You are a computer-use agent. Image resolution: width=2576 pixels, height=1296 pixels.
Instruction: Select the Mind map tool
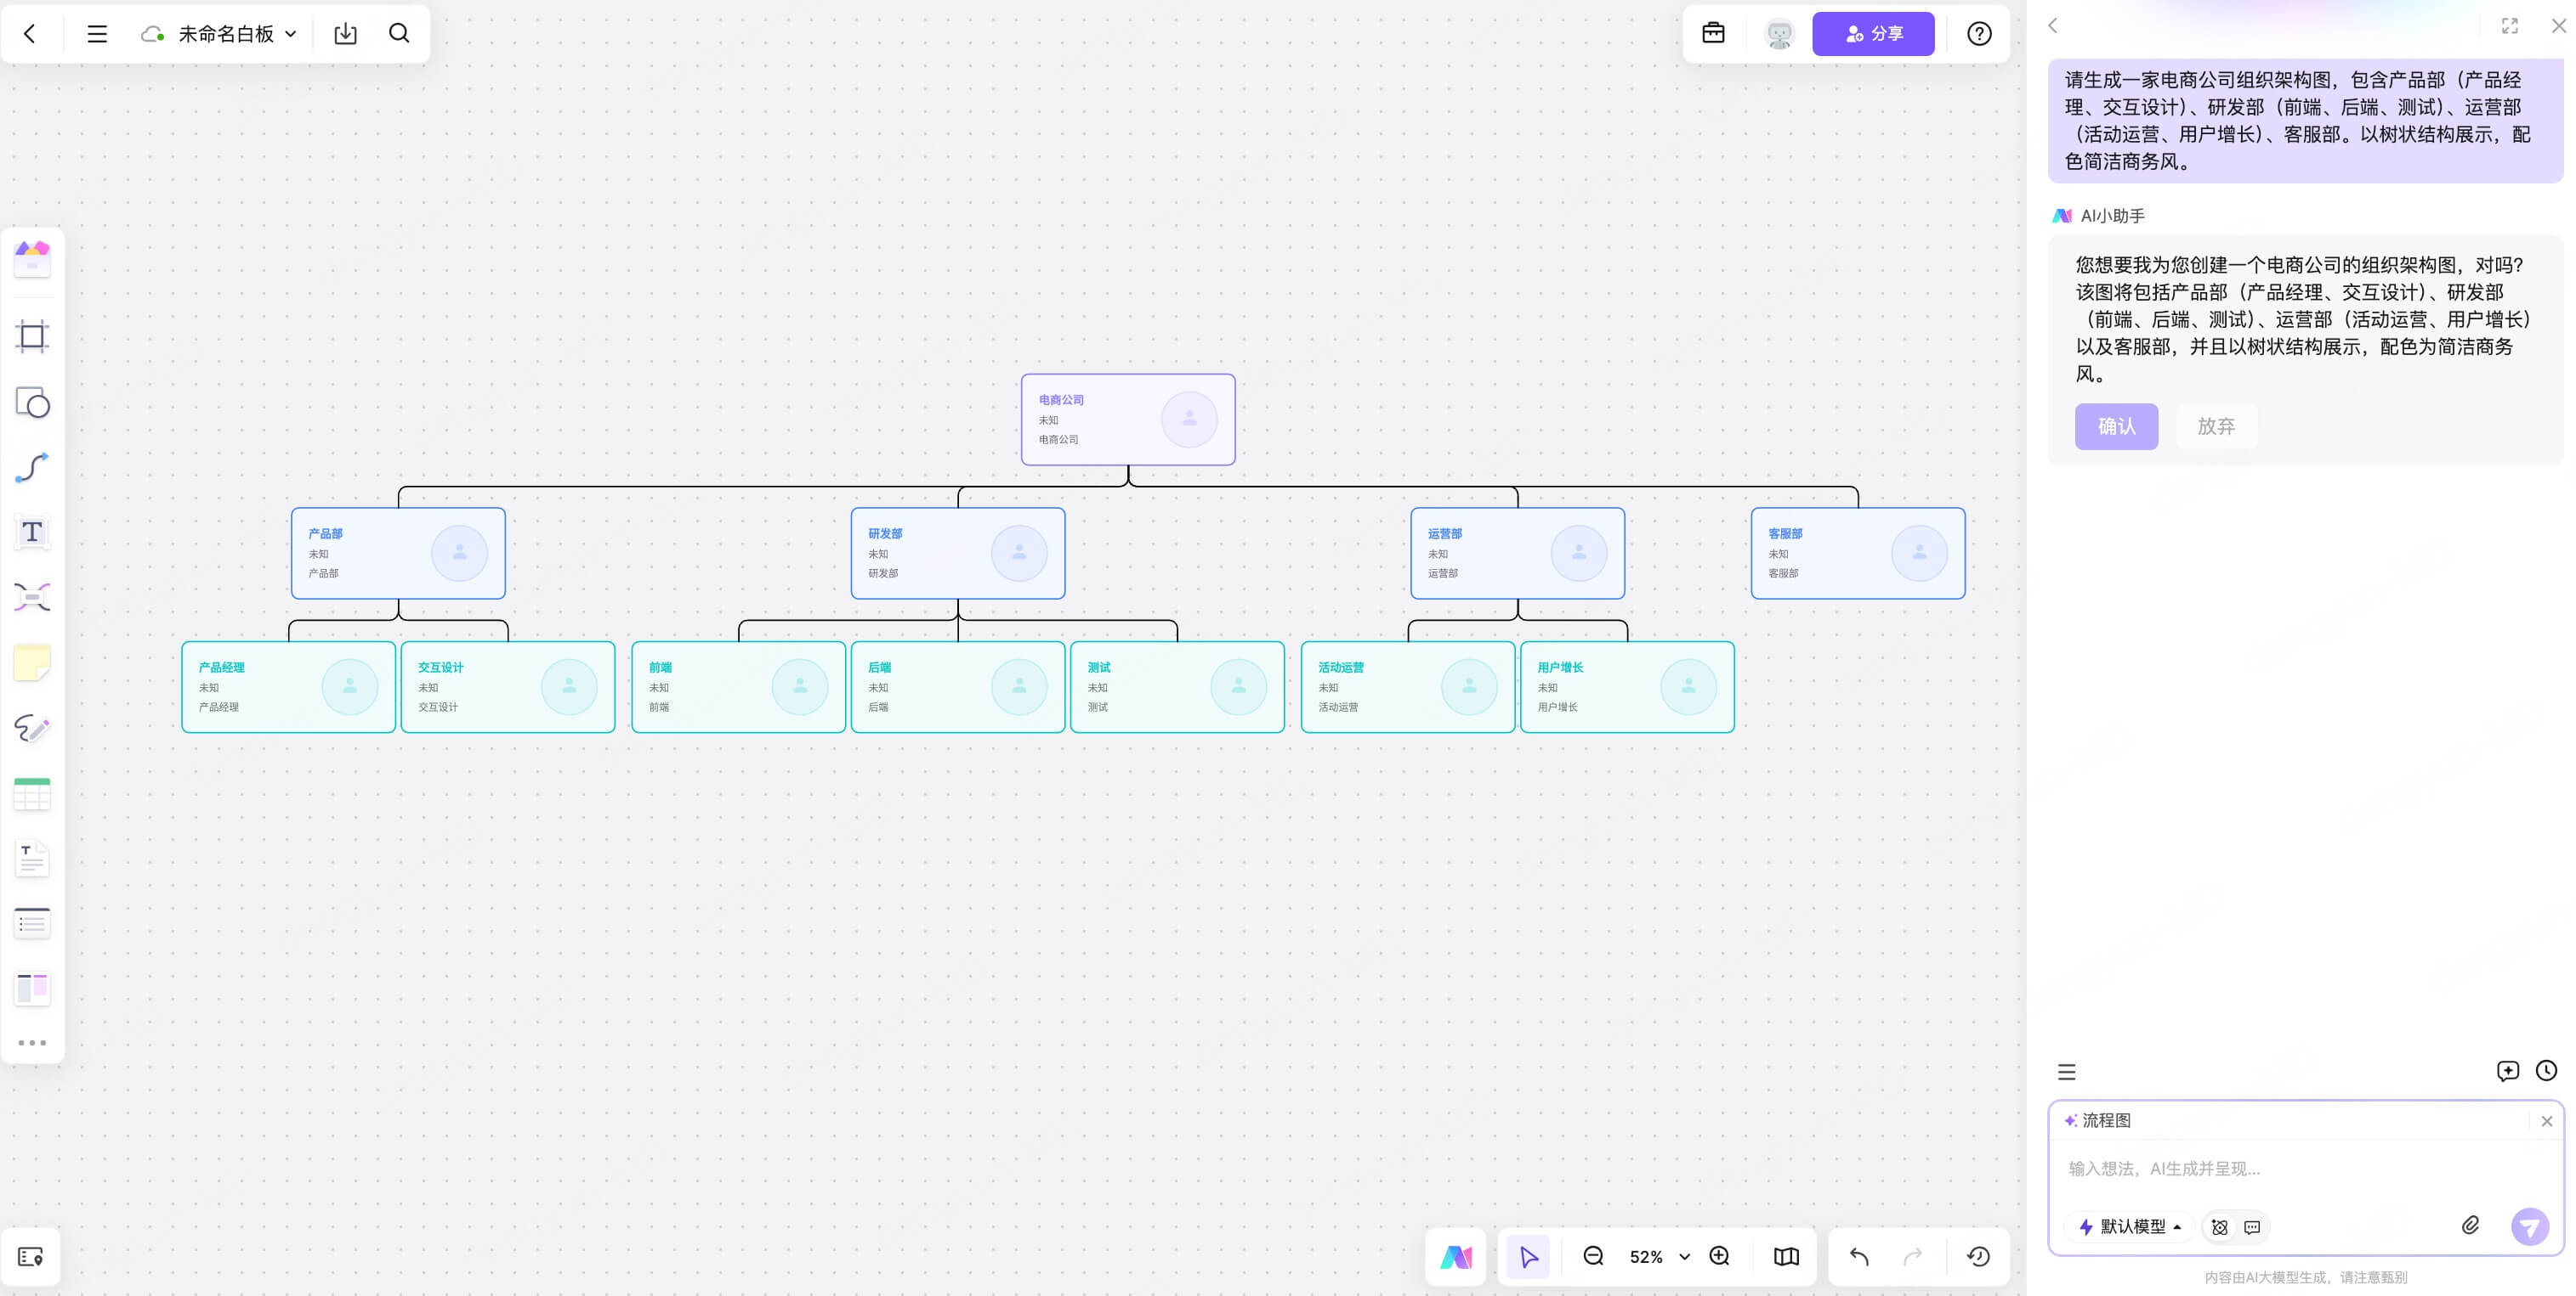coord(32,598)
